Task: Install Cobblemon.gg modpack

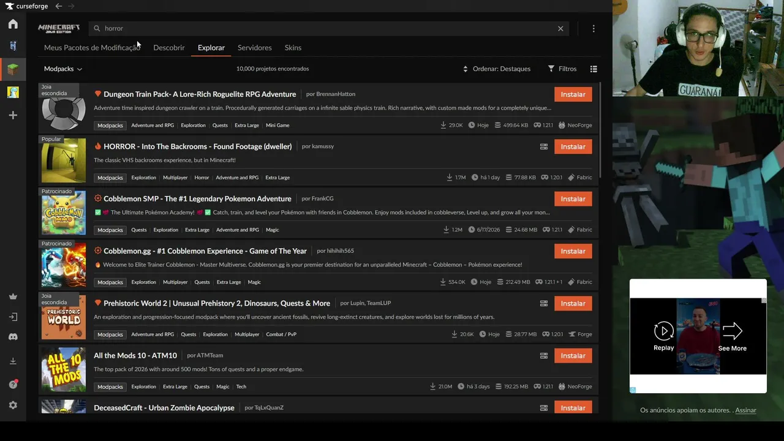Action: pos(573,251)
